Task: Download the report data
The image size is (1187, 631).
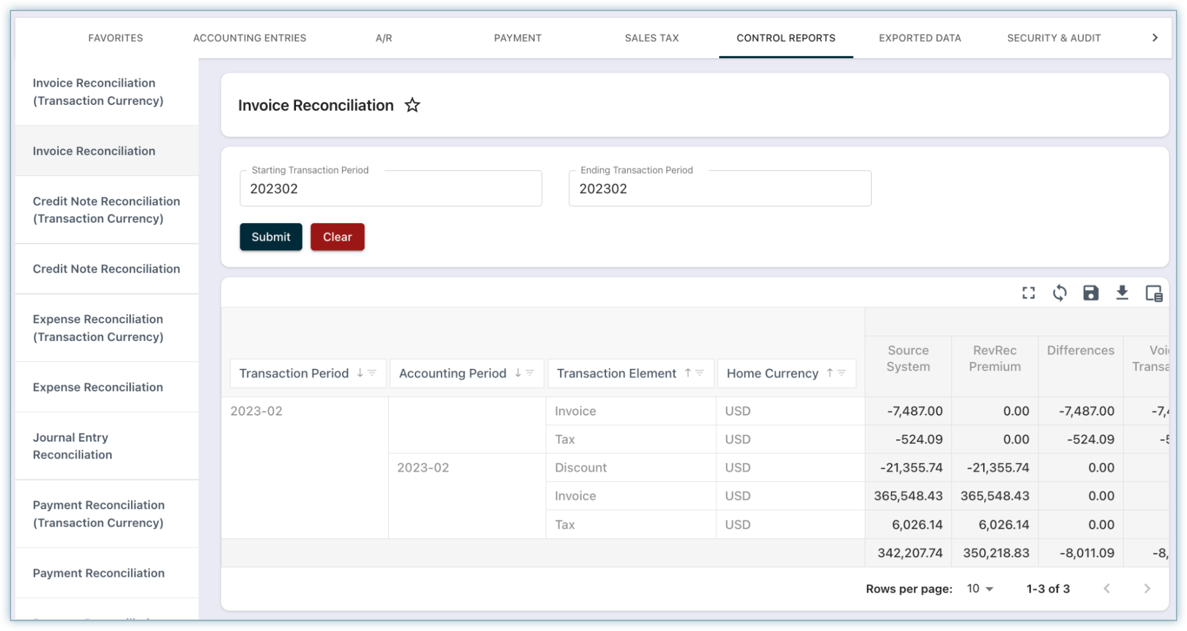Action: [x=1122, y=293]
